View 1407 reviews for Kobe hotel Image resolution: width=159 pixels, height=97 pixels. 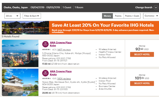tap(64, 50)
